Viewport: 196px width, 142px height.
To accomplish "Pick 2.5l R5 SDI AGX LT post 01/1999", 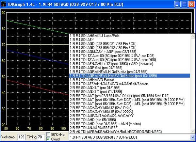I will pyautogui.click(x=129, y=92).
